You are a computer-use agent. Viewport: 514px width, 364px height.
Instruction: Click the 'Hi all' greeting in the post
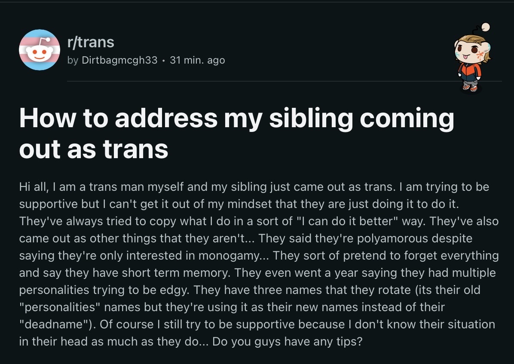[34, 187]
